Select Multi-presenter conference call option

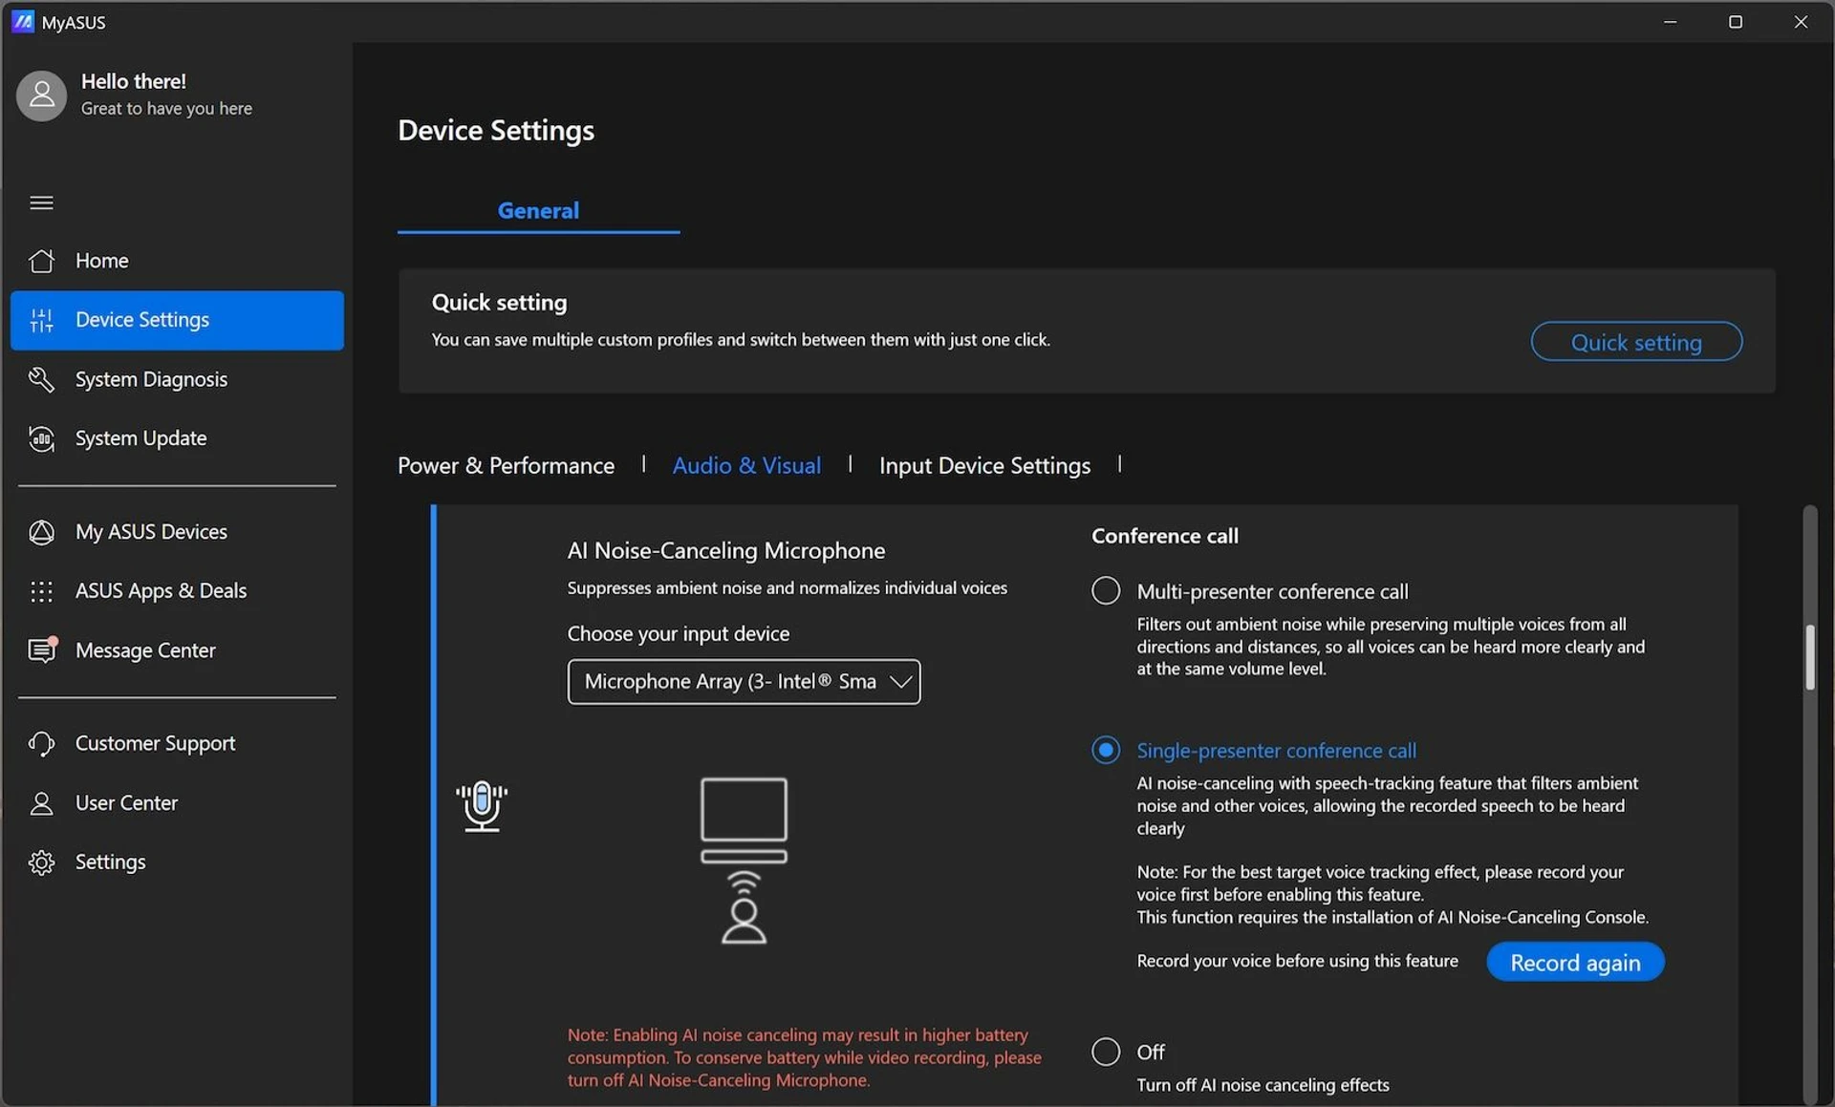[x=1106, y=590]
